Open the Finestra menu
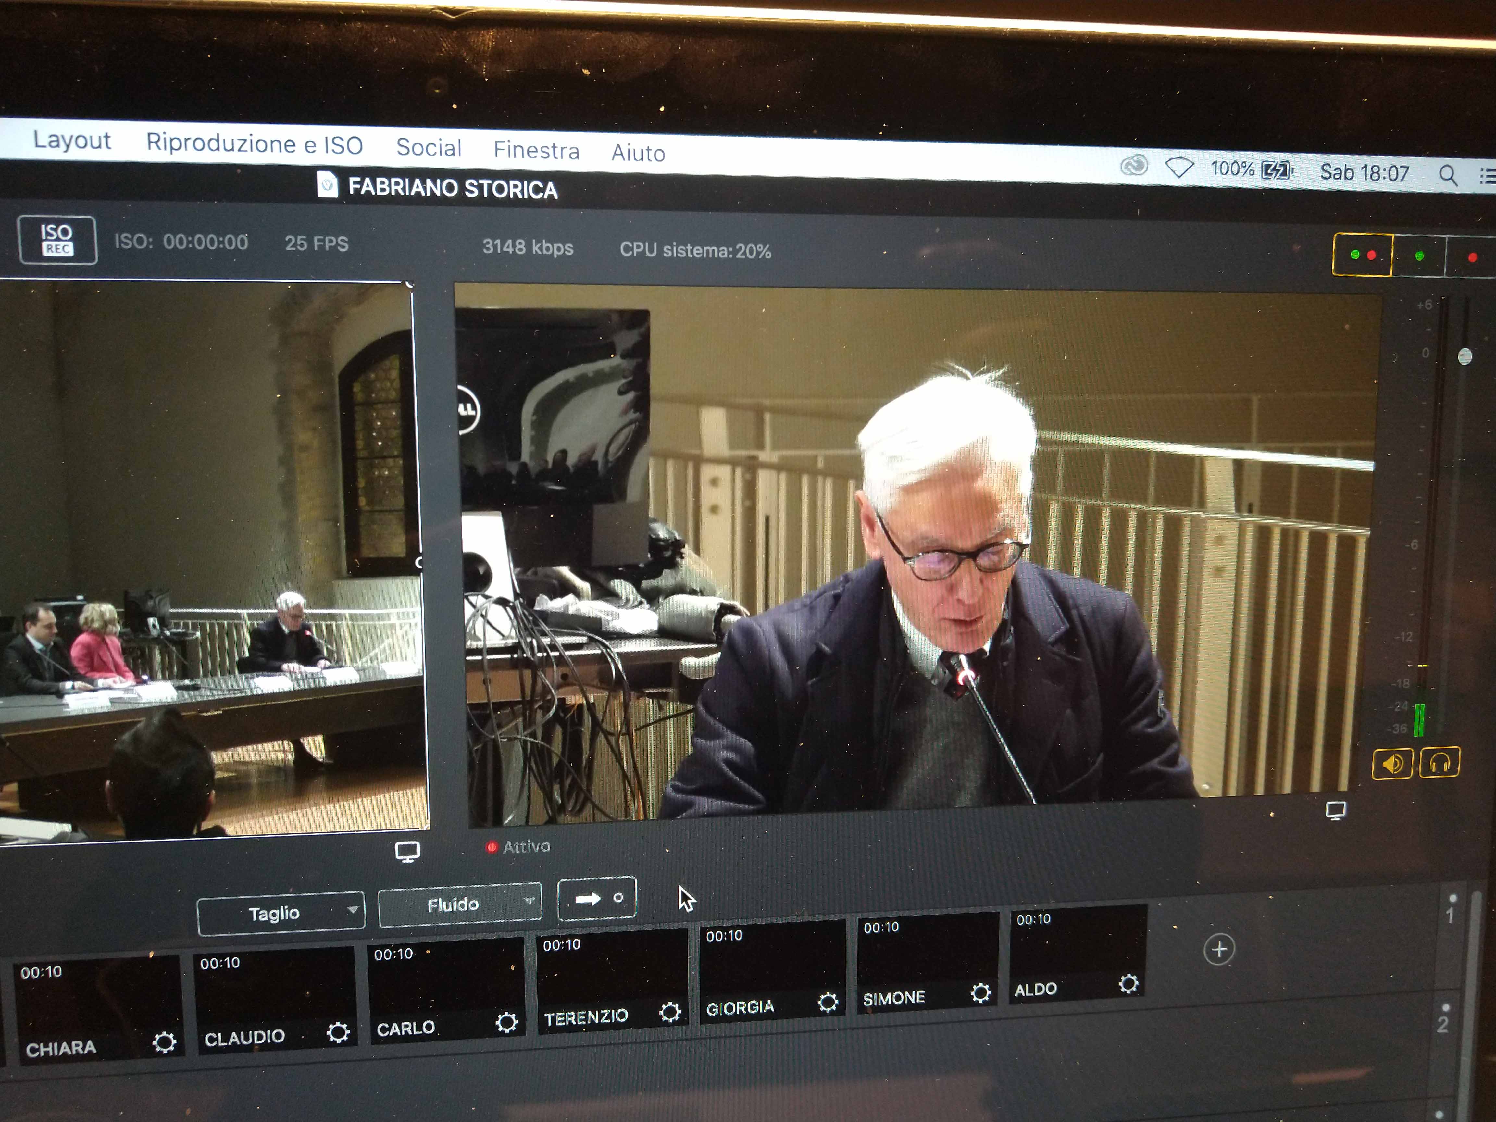This screenshot has height=1122, width=1496. click(x=536, y=150)
